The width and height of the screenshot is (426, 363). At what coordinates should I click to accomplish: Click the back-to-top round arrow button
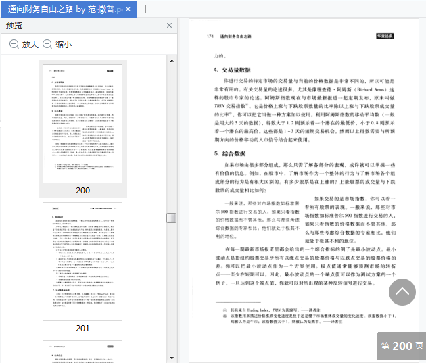point(402,292)
